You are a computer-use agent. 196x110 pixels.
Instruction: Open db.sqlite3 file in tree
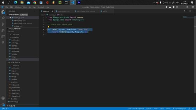click(x=14, y=99)
